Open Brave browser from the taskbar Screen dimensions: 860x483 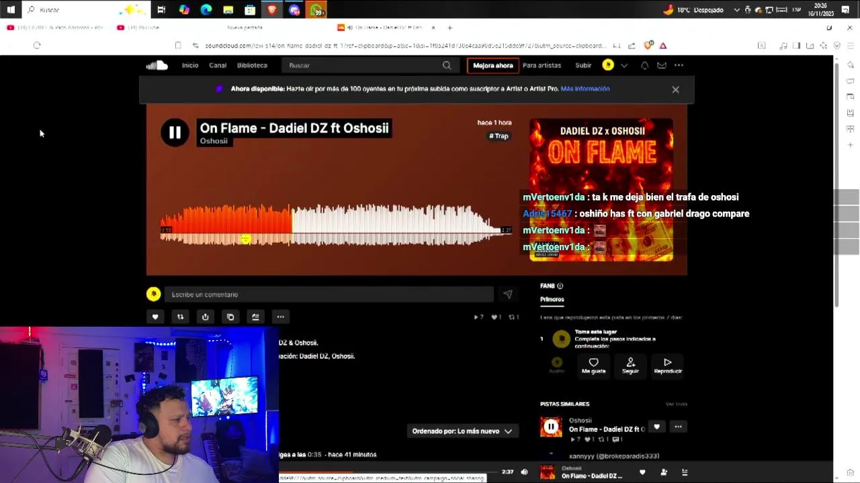coord(272,9)
